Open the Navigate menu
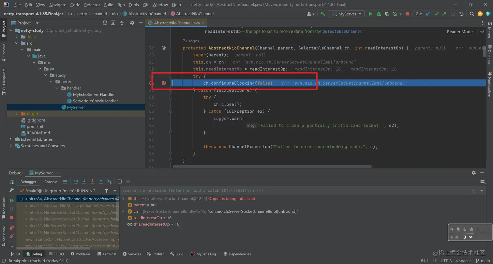Viewport: 493px width, 264px height. (x=58, y=5)
